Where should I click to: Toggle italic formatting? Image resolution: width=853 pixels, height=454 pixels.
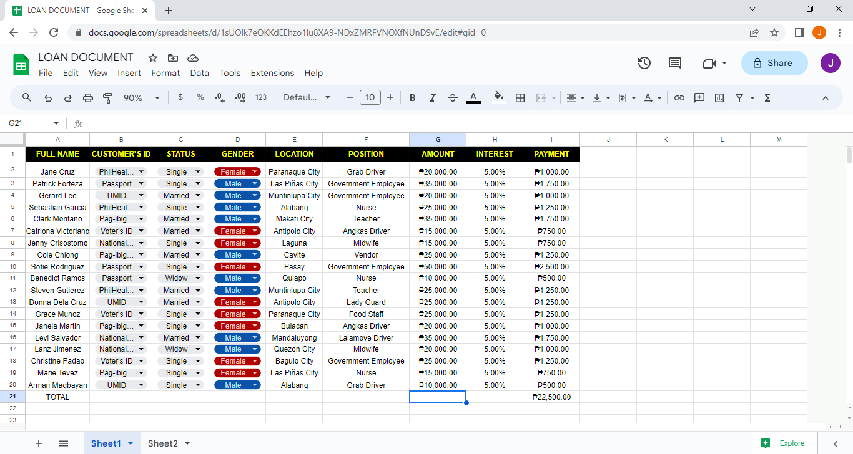coord(432,98)
